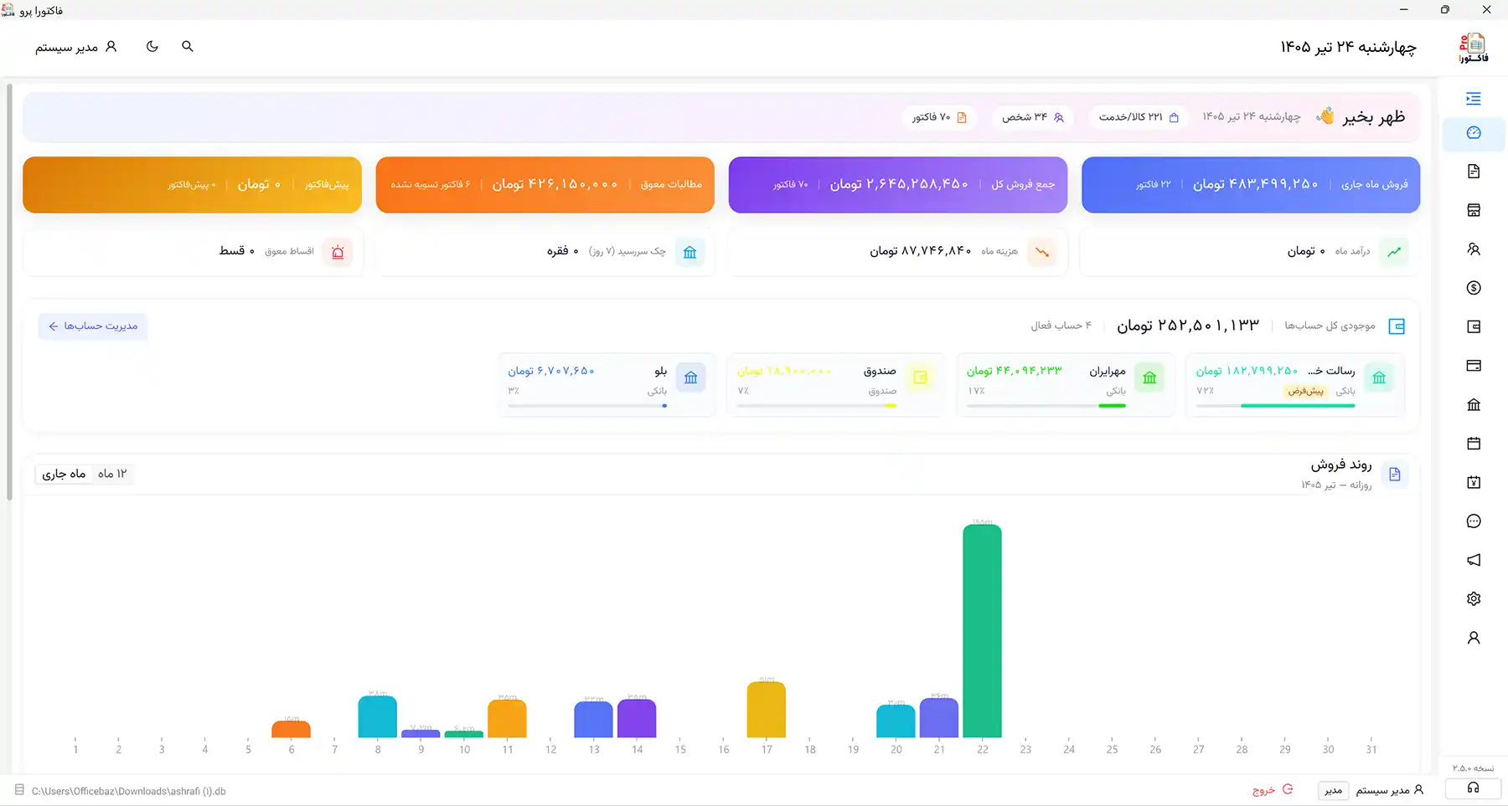Click the header date چهارشنبه ۲۴ تیر ۱۴۰۵
This screenshot has width=1508, height=806.
click(x=1348, y=47)
